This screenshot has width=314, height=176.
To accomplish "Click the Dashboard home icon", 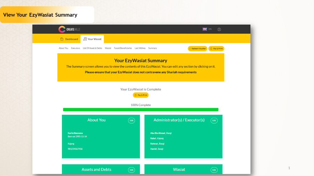I will (x=62, y=39).
